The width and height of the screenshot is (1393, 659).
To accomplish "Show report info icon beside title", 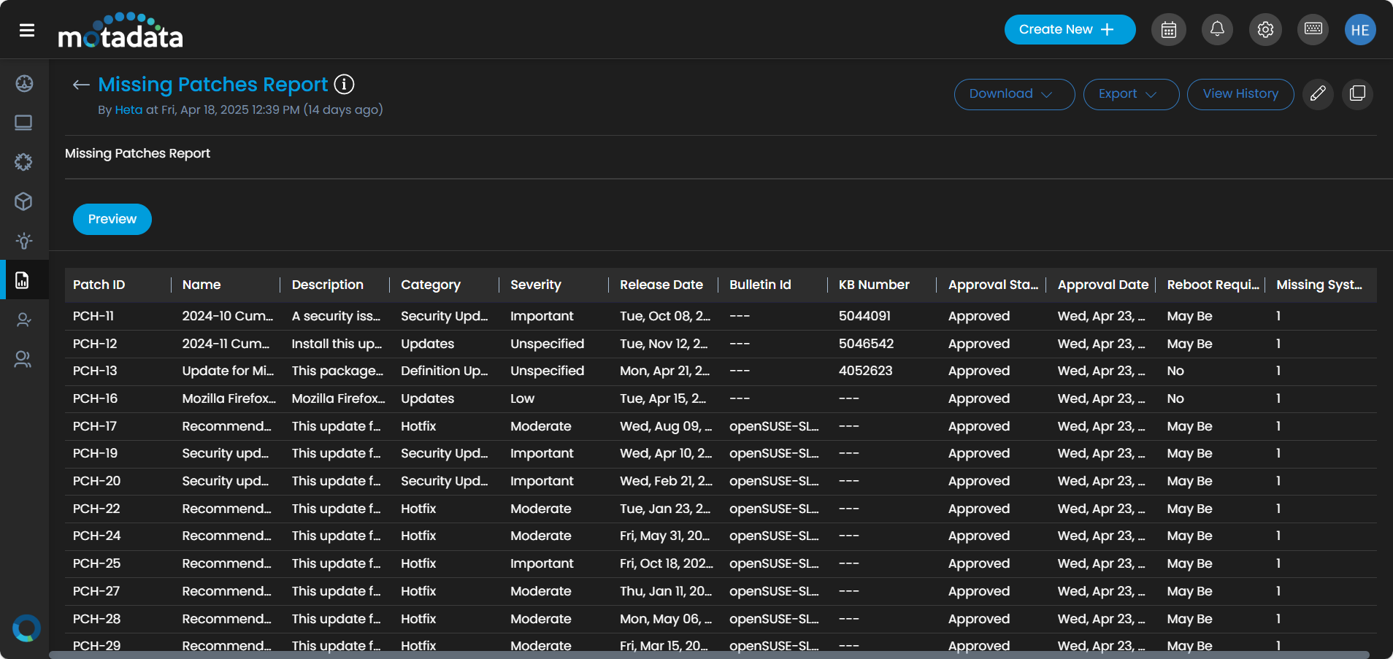I will tap(344, 85).
